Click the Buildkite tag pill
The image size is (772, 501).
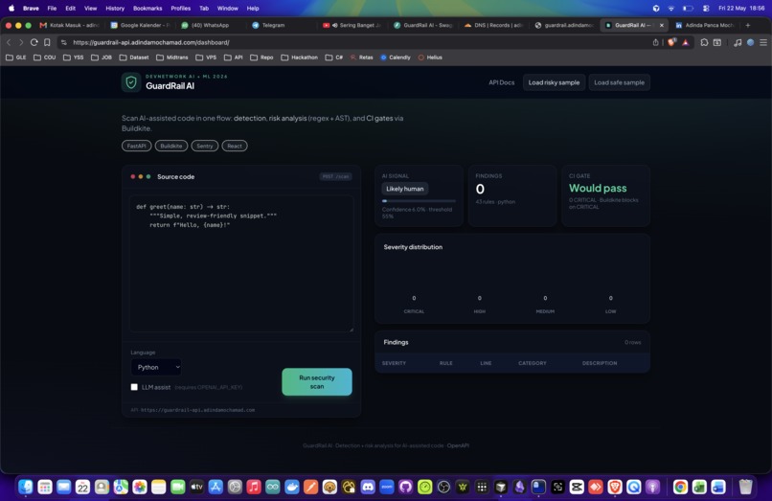pyautogui.click(x=171, y=146)
